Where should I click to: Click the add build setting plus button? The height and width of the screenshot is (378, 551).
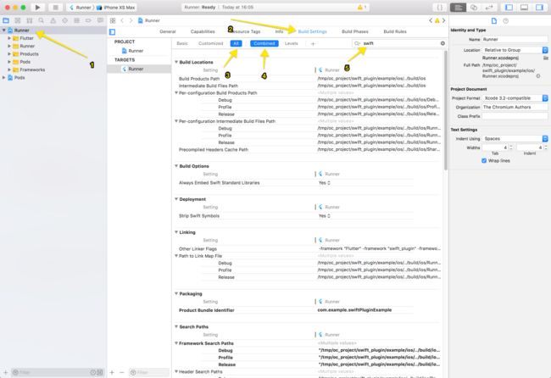(x=313, y=43)
